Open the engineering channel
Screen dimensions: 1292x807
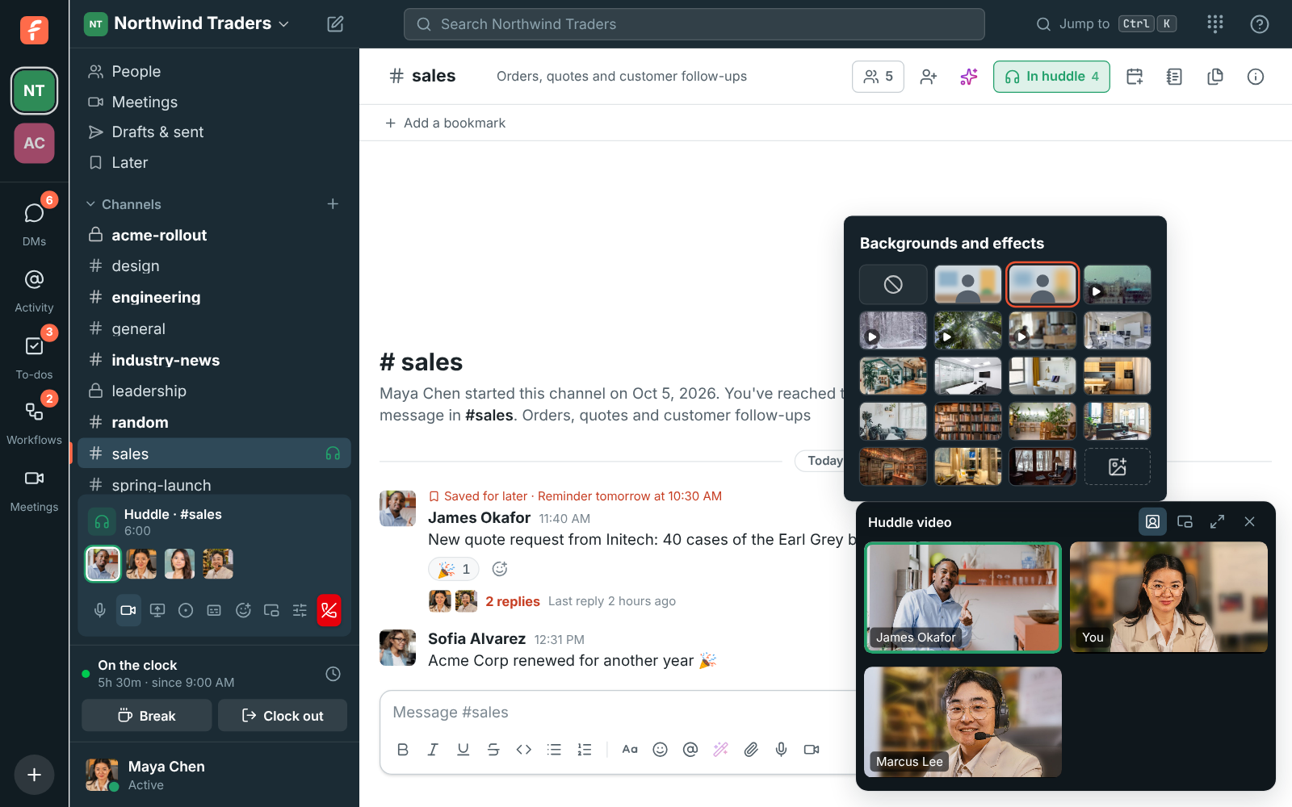click(214, 297)
